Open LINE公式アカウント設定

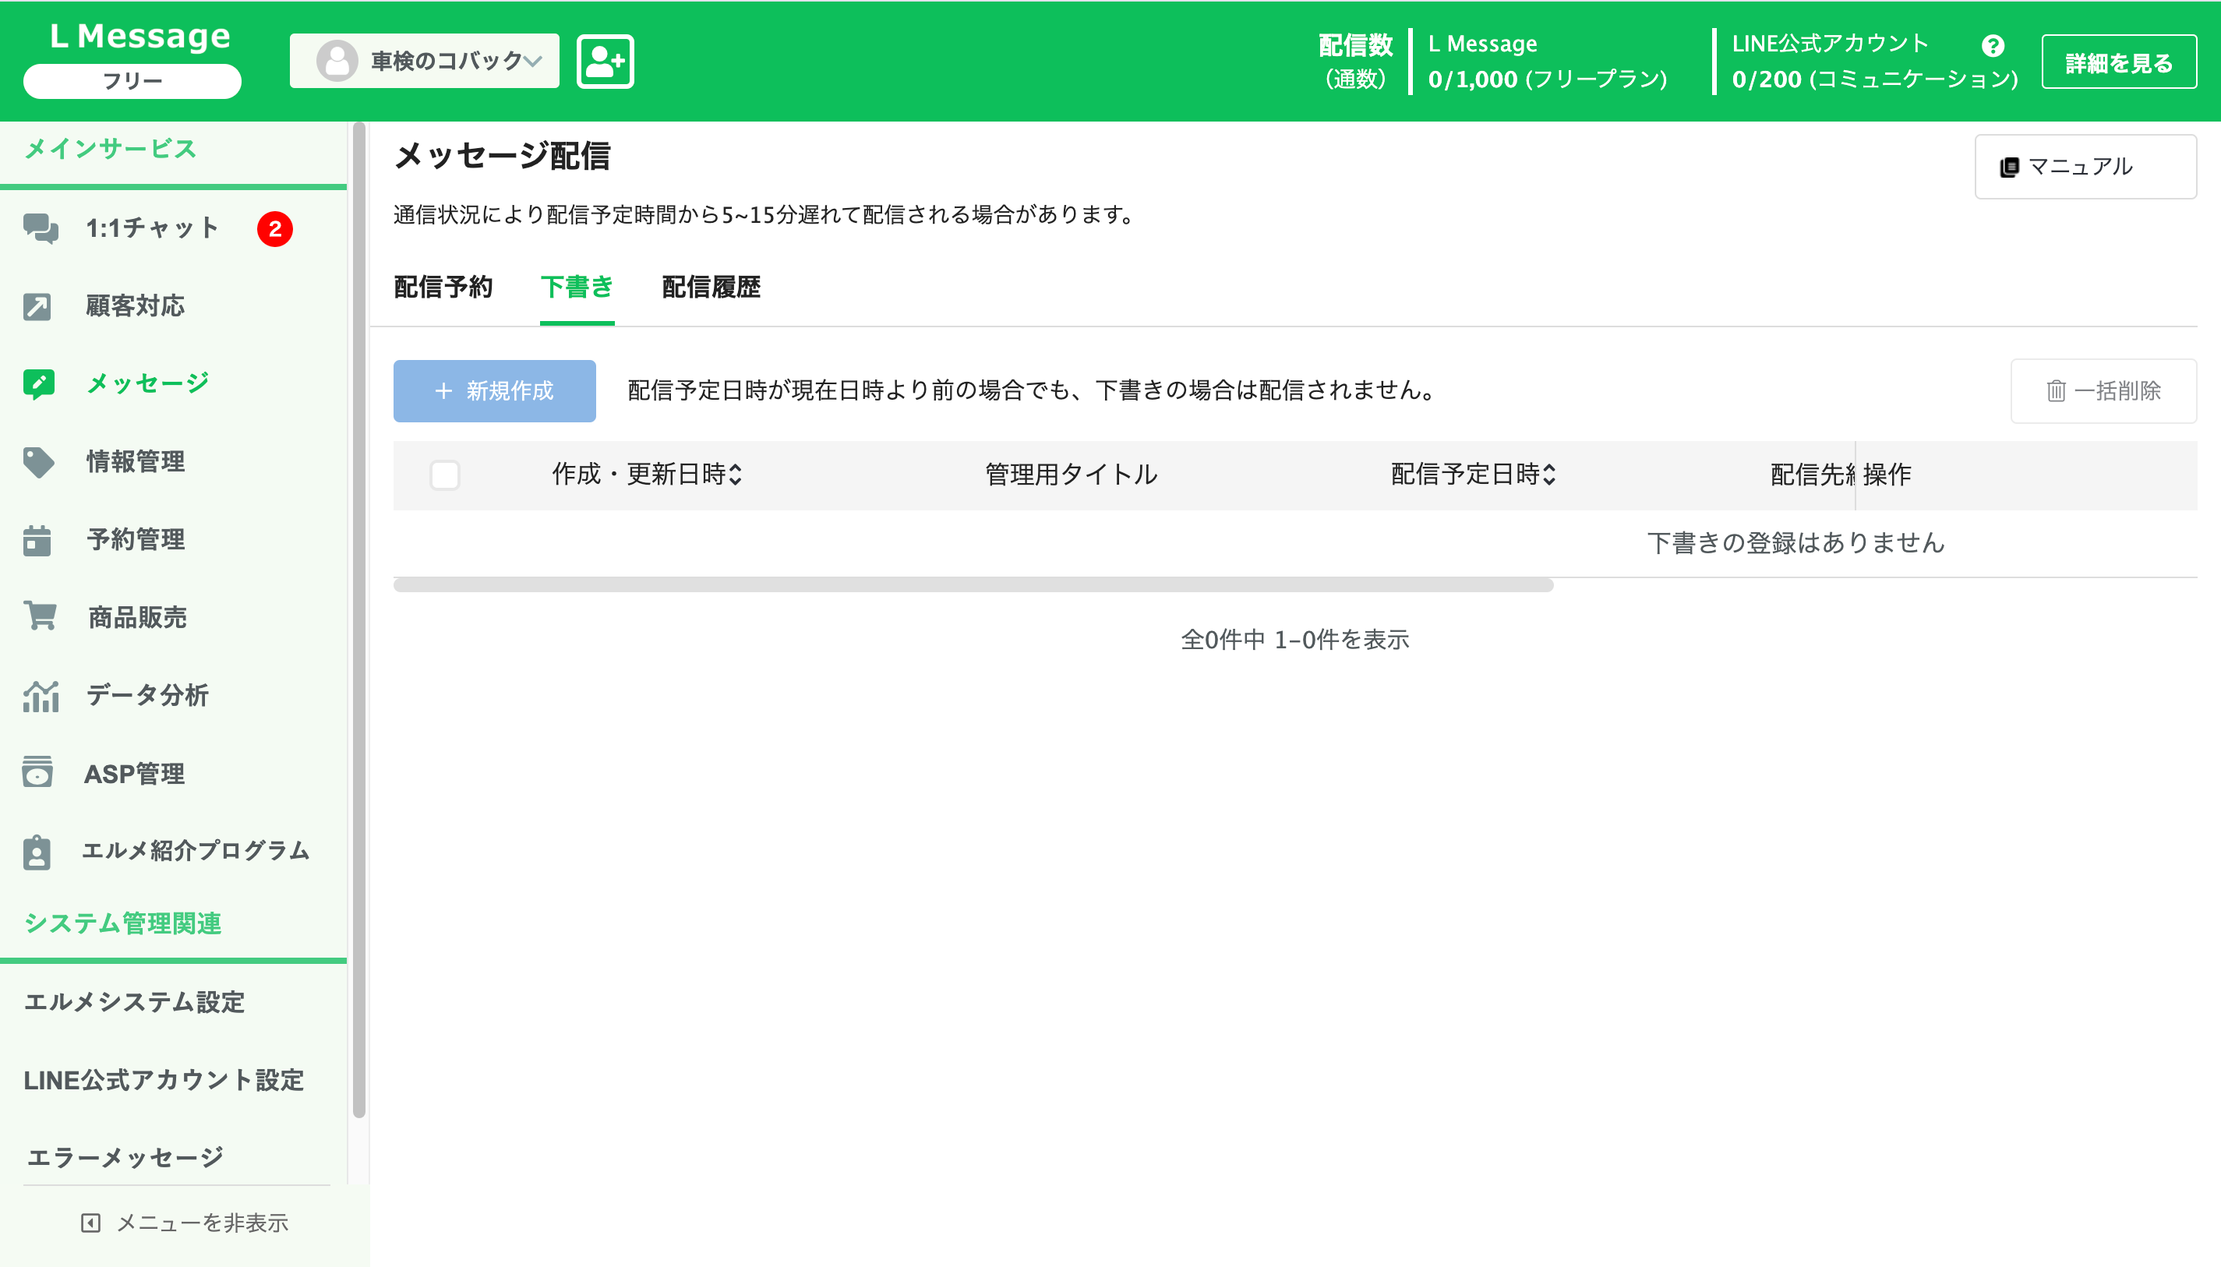point(164,1080)
